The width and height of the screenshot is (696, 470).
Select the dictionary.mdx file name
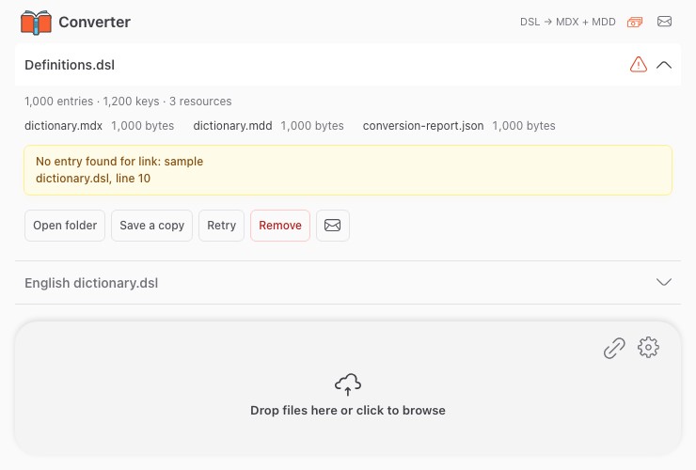point(63,126)
